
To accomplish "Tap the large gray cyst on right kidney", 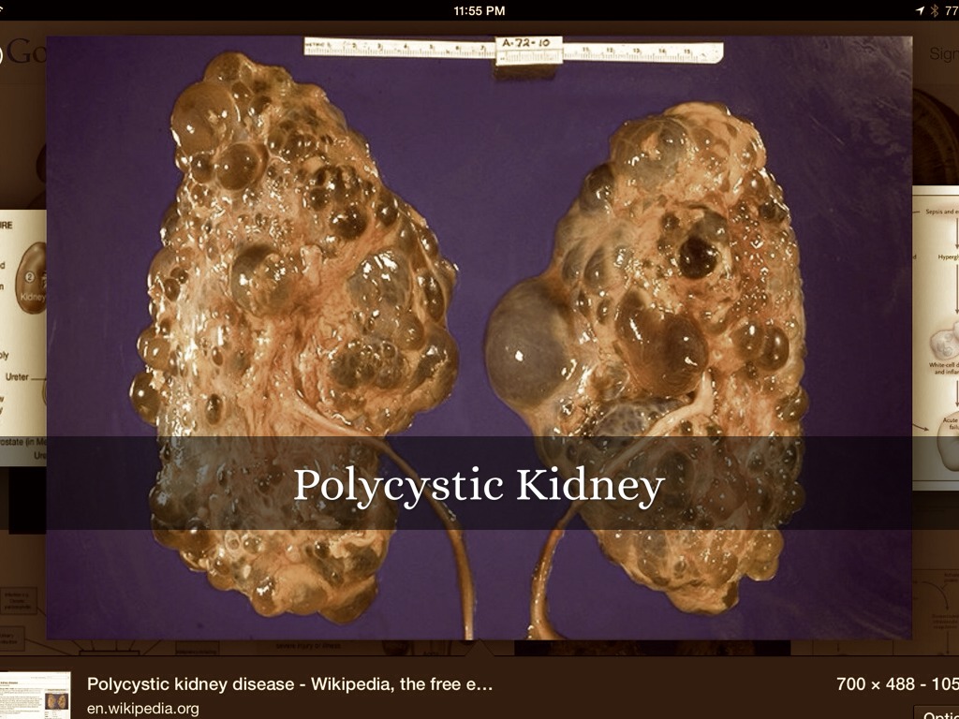I will click(527, 342).
